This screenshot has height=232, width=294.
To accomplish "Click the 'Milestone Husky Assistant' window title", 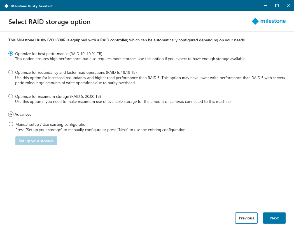I will pyautogui.click(x=32, y=6).
